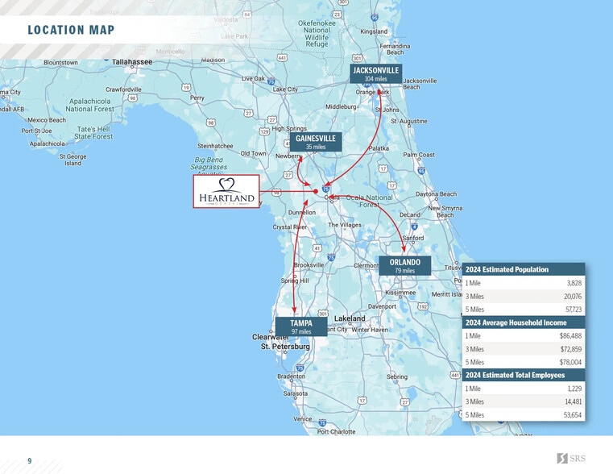Click 5 Miles row under Total Employees

click(x=524, y=415)
